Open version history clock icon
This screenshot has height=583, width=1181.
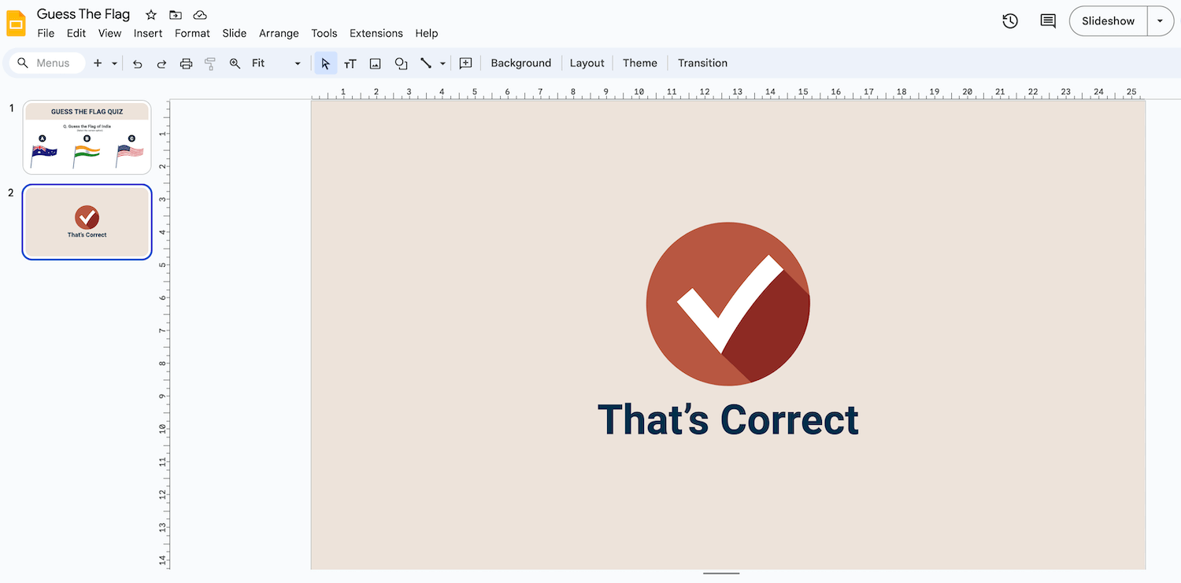pos(1010,21)
